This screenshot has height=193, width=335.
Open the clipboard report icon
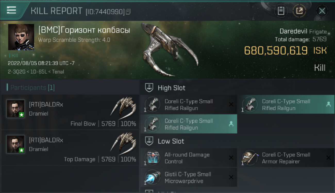pos(281,11)
